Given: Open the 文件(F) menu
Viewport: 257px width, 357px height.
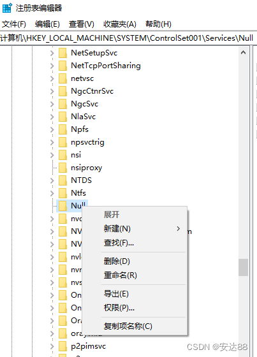Looking at the screenshot, I should 14,24.
